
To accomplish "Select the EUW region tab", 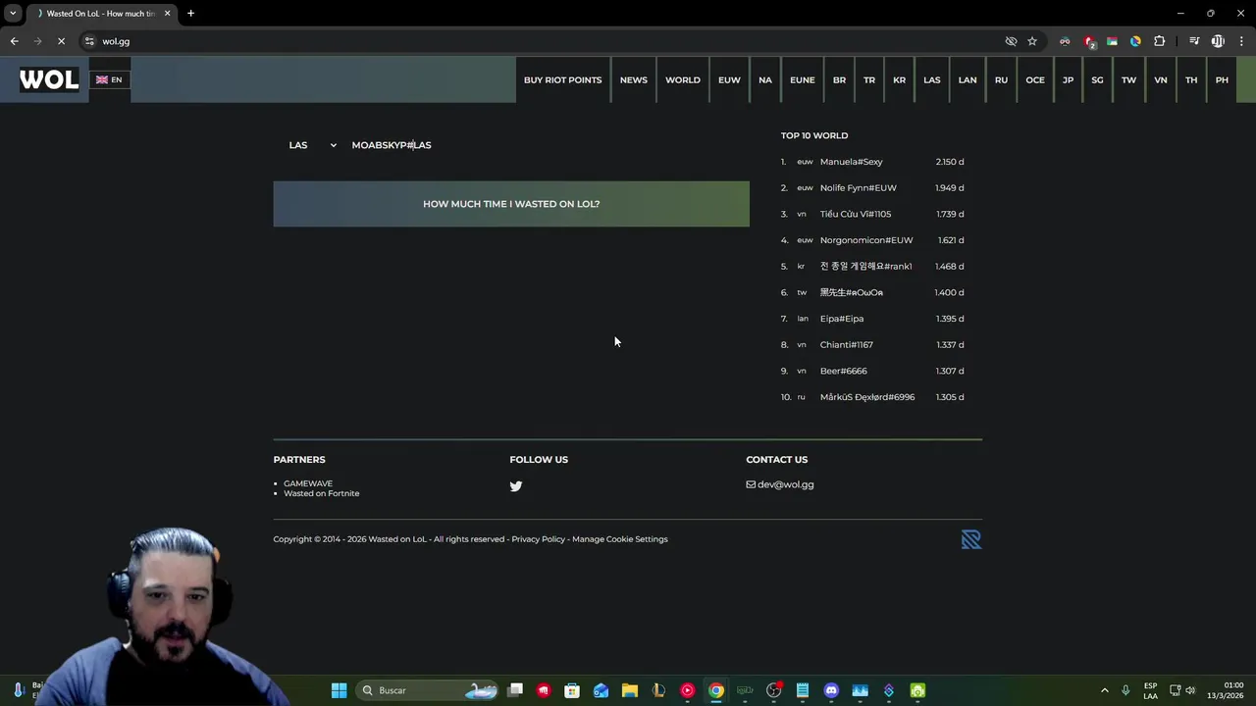I will pos(729,80).
